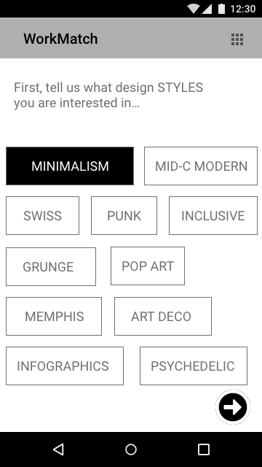Select the MID-C MODERN style
The image size is (262, 467).
201,166
